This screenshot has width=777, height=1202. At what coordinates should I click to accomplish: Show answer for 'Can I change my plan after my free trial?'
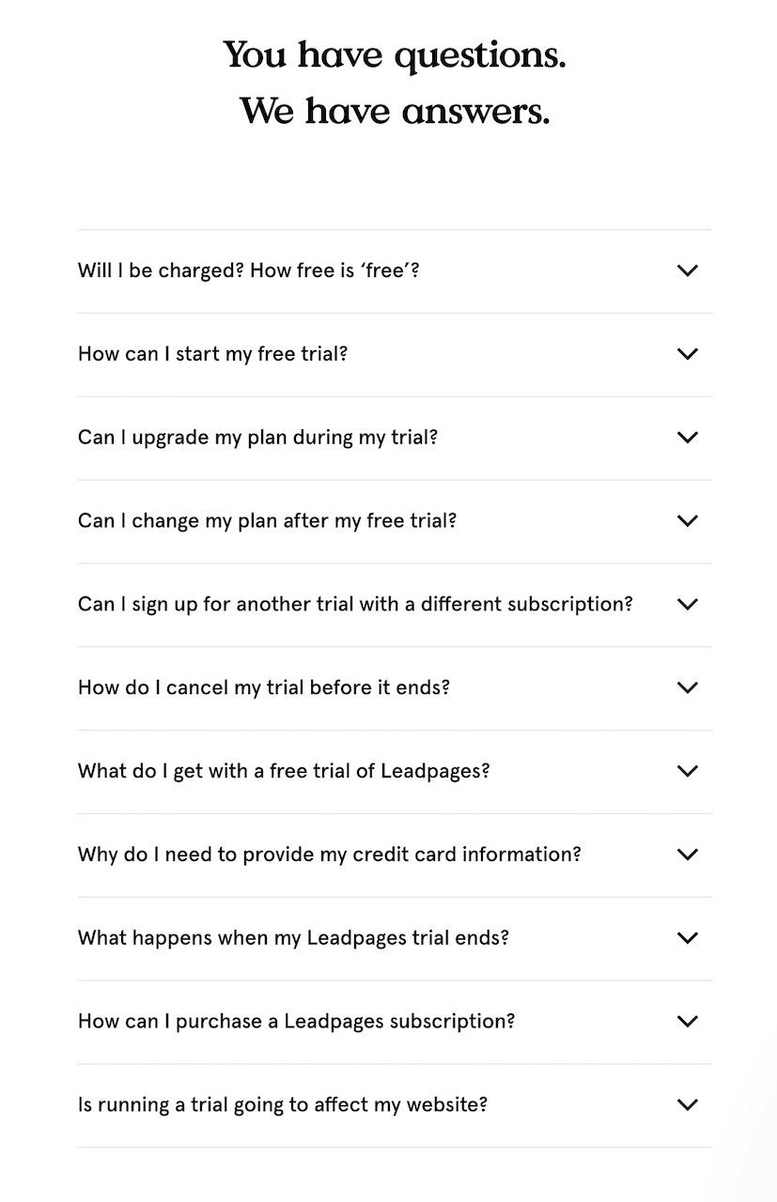coord(268,521)
